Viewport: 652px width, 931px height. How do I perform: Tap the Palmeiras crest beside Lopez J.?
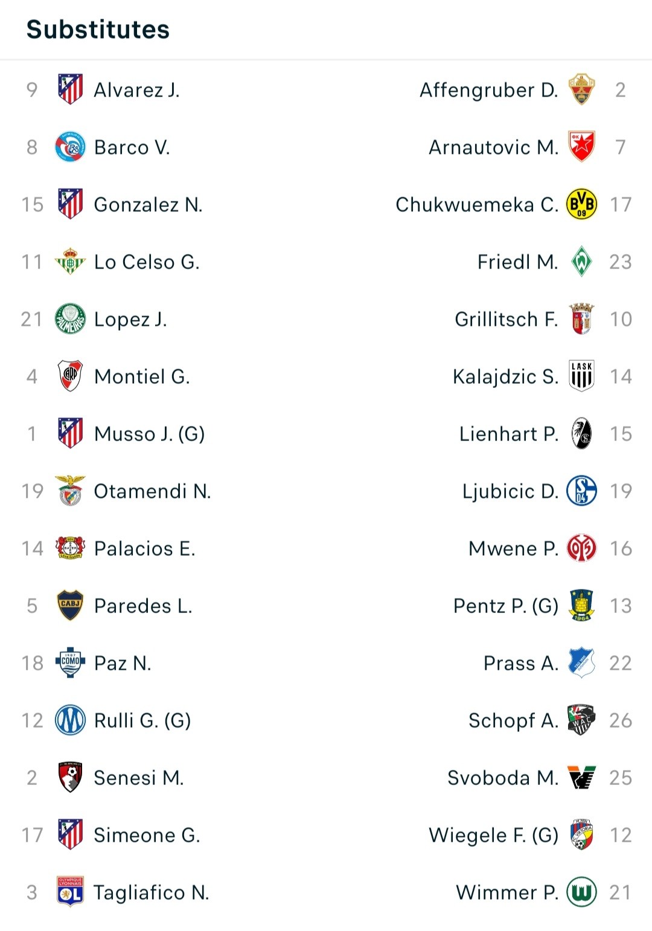70,319
